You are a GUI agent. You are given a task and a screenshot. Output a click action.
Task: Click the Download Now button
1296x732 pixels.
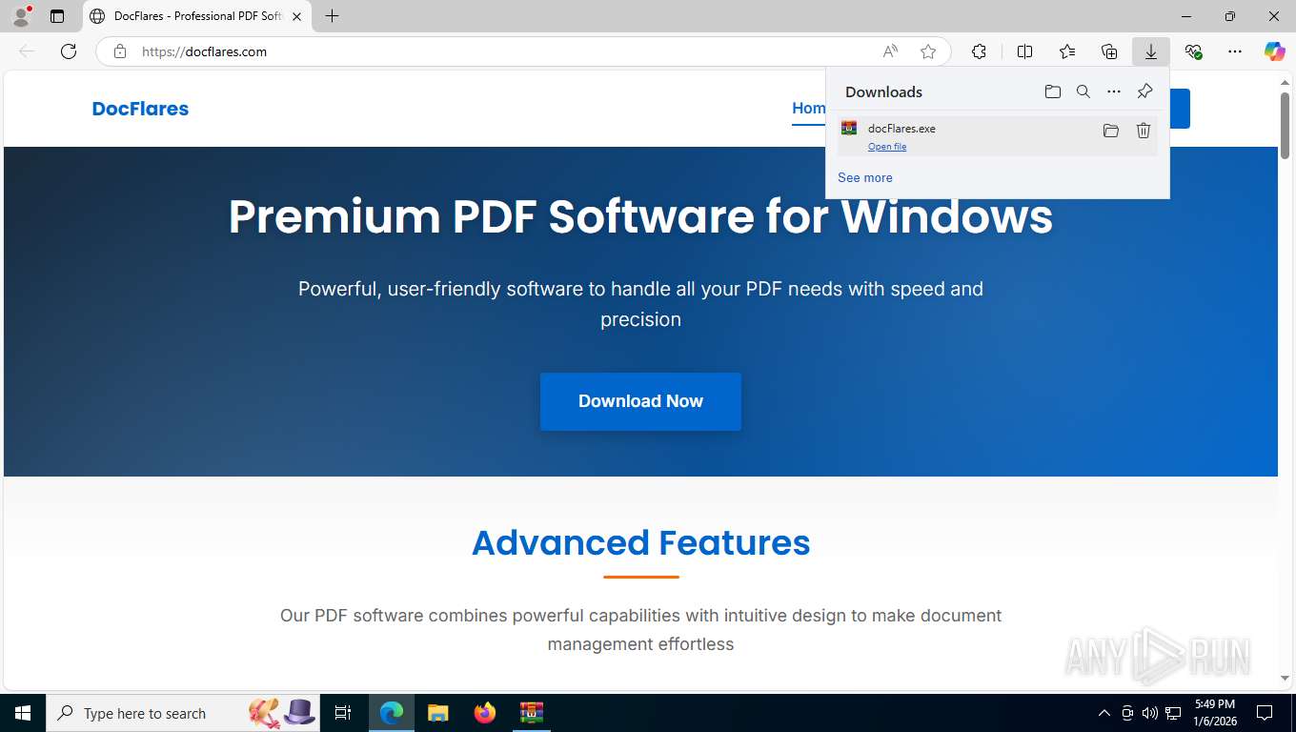tap(640, 401)
